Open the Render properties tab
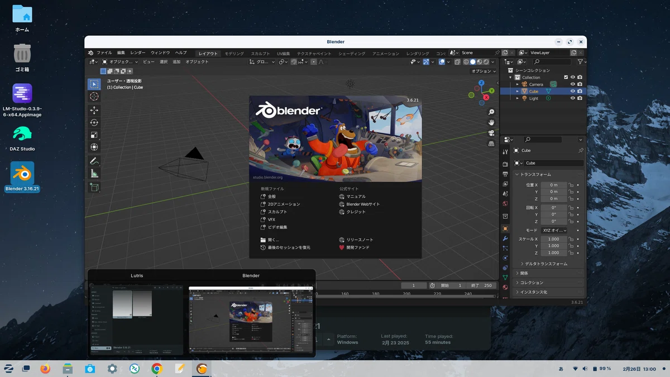Viewport: 670px width, 377px height. coord(505,164)
